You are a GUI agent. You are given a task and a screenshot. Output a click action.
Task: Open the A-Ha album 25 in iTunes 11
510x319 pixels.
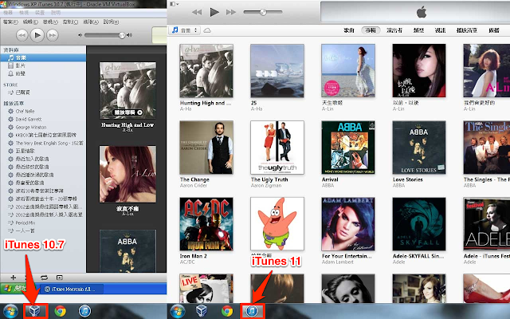click(277, 71)
